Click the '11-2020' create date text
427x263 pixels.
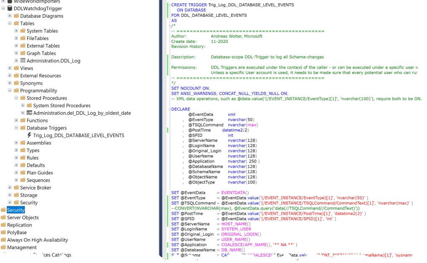219,42
